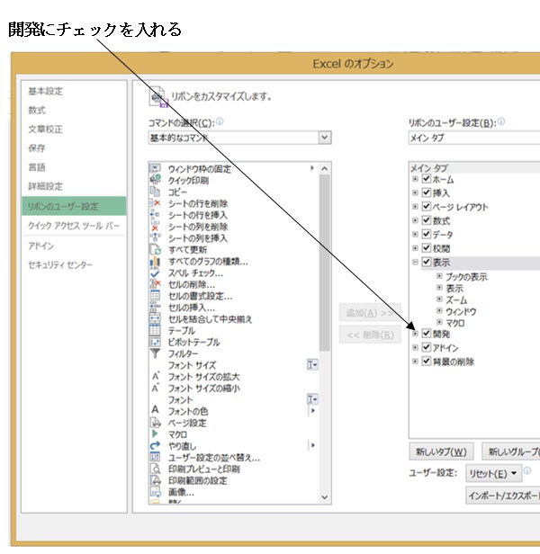Viewport: 540px width, 554px height.
Task: Select the コピー command icon
Action: tap(155, 192)
